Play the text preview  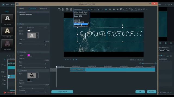pos(65,60)
